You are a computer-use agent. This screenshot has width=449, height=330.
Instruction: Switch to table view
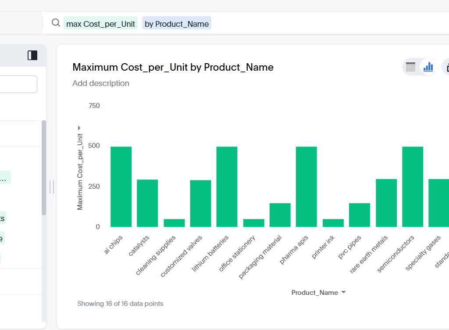coord(410,67)
